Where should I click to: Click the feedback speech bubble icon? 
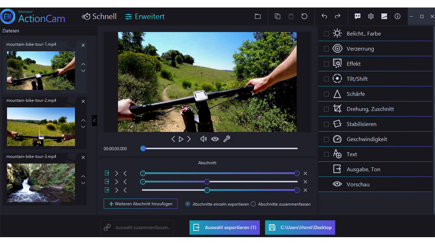point(358,16)
